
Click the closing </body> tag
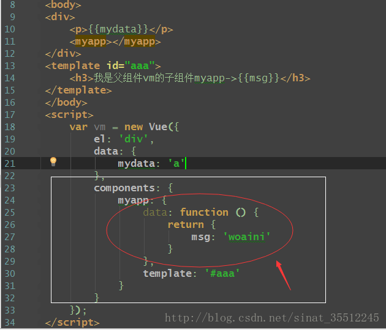pyautogui.click(x=66, y=103)
